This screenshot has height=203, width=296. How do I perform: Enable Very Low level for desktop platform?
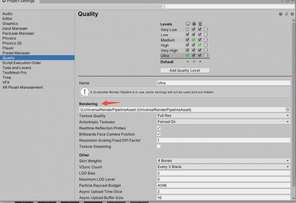[x=187, y=30]
